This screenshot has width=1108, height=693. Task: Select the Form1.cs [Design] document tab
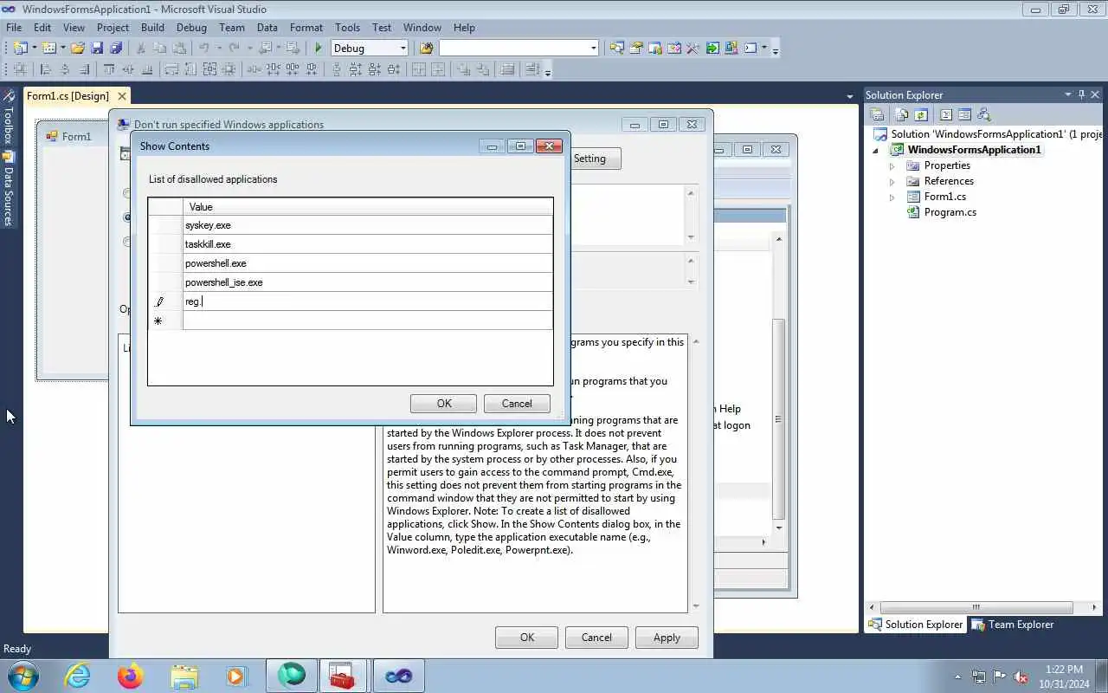click(x=68, y=96)
